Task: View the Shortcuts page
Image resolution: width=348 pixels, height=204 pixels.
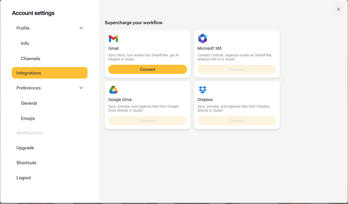Action: coord(26,163)
